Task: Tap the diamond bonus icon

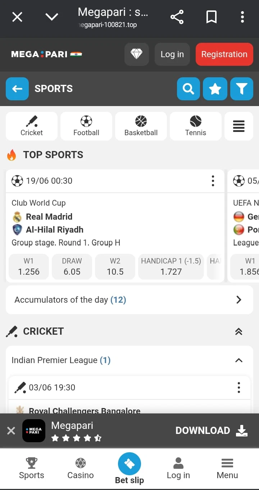Action: click(x=136, y=54)
